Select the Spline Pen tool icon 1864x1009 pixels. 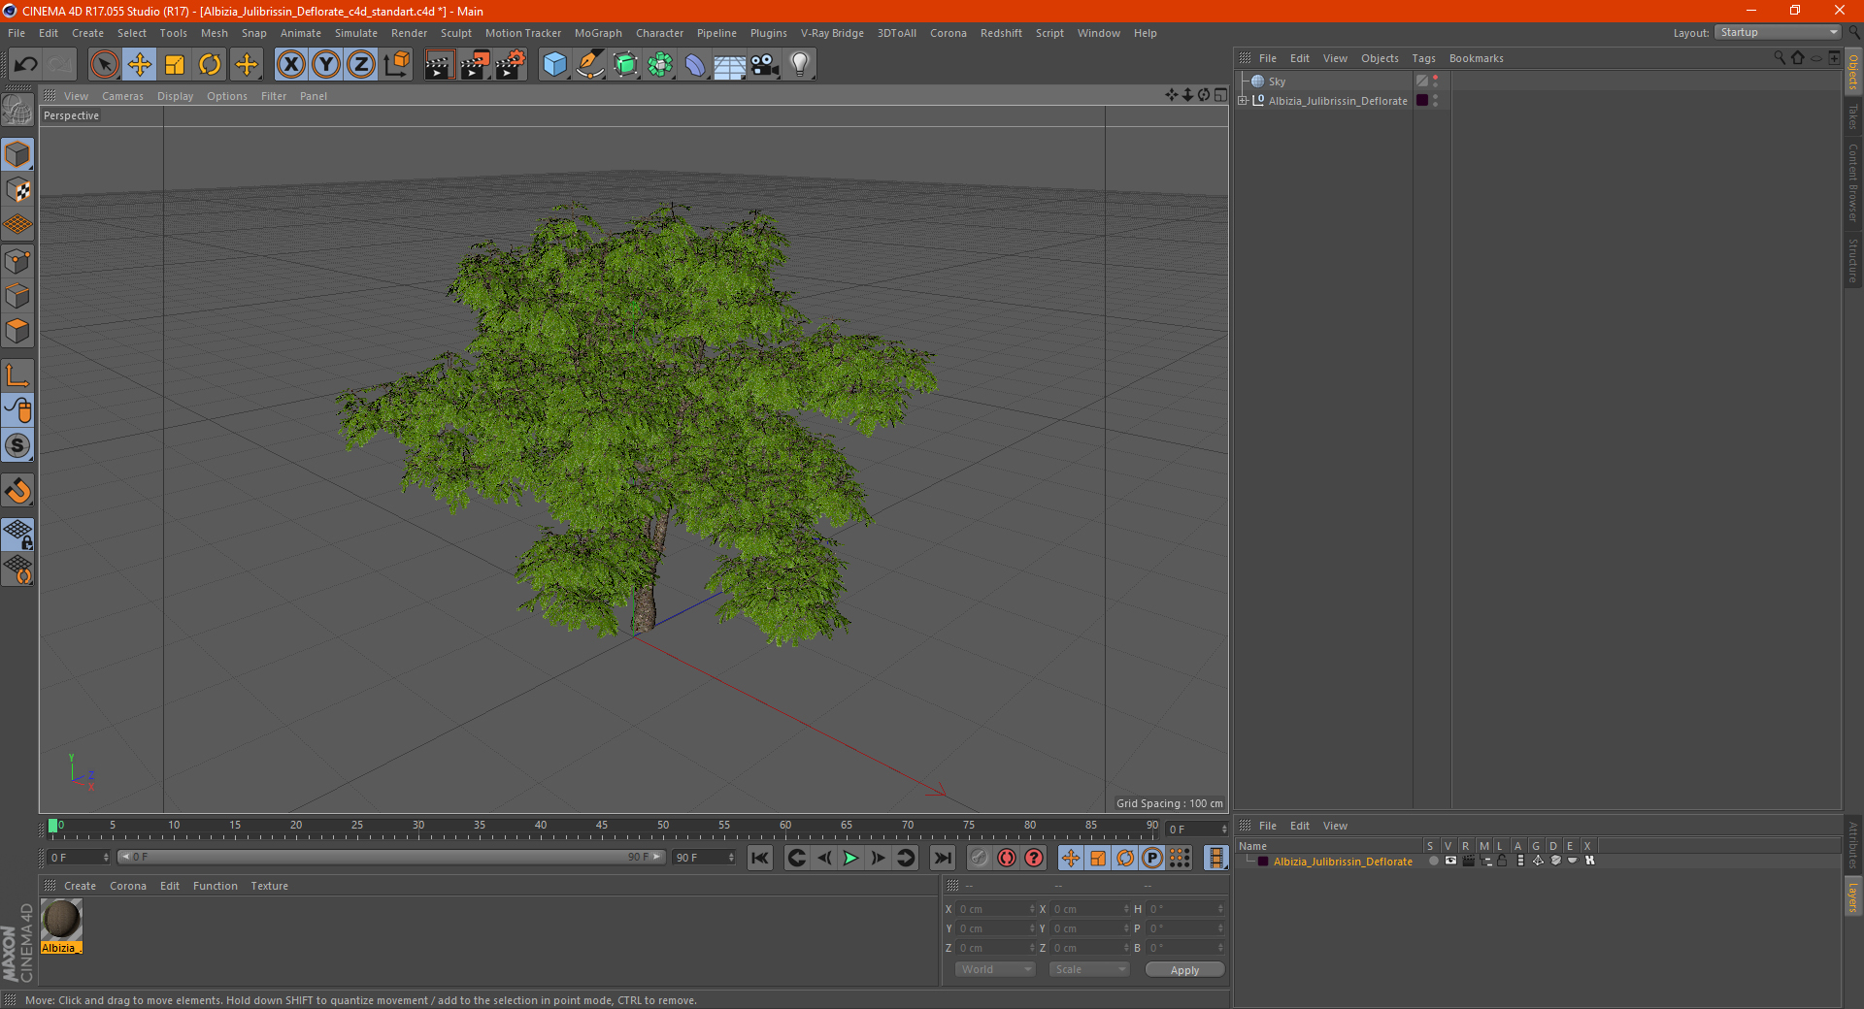pos(590,65)
